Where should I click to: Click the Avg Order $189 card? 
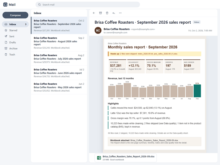(191, 66)
